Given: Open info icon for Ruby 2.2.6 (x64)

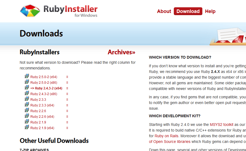Looking at the screenshot, I should click(67, 116).
